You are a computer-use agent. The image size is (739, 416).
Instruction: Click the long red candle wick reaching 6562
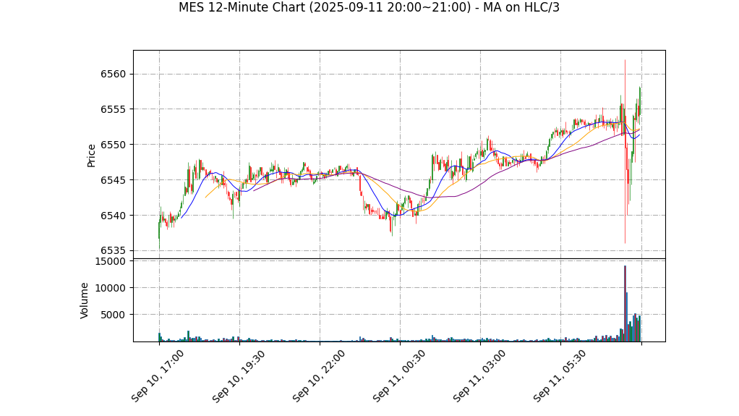[625, 151]
